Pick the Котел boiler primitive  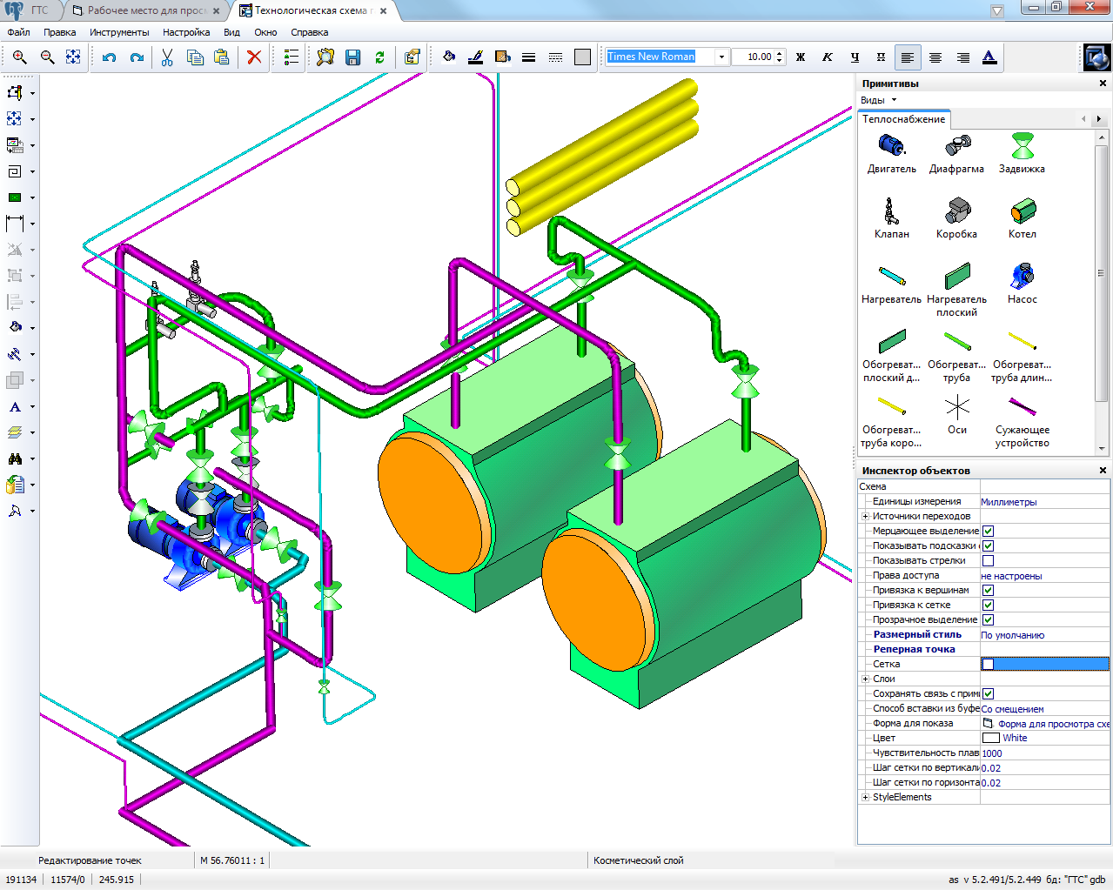point(1022,218)
